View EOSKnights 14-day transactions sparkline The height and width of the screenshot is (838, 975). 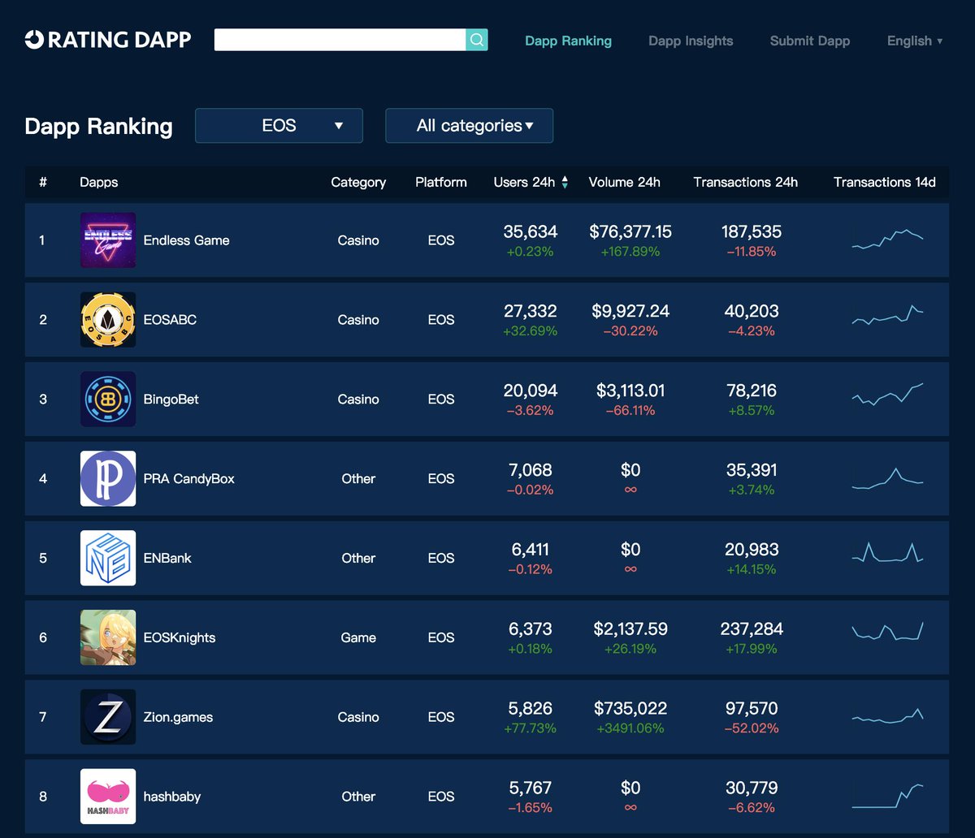(887, 632)
